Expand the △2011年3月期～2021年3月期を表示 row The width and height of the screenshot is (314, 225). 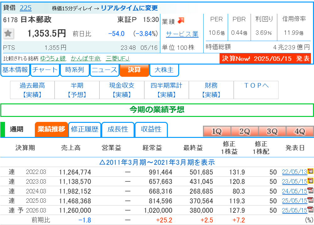coord(157,162)
